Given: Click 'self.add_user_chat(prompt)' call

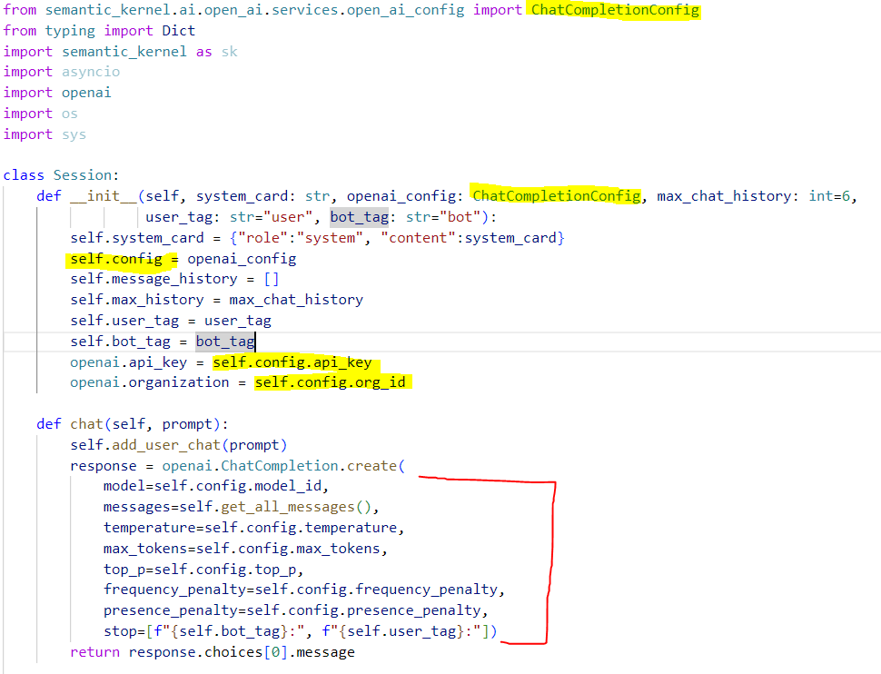Looking at the screenshot, I should click(x=179, y=445).
